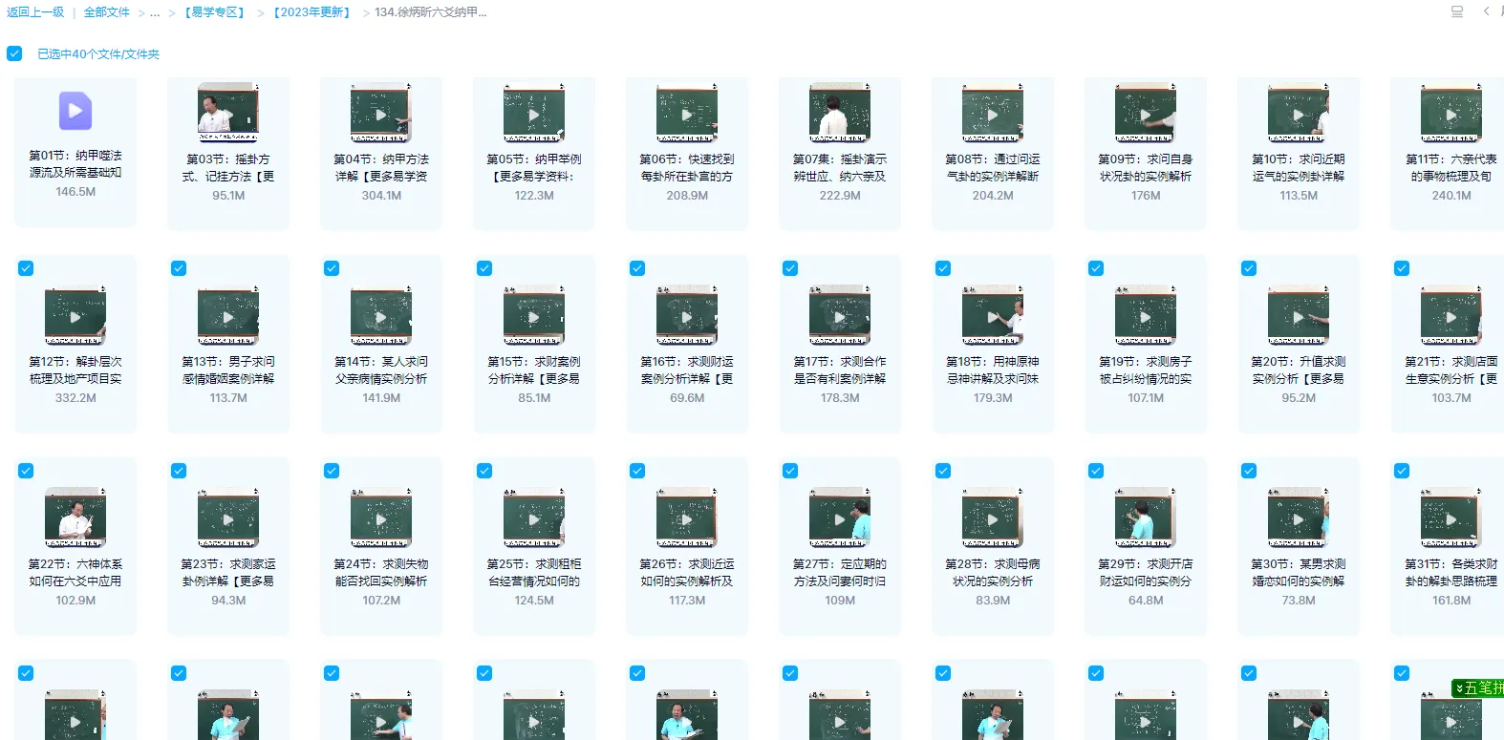Open the 【易学专区】 breadcrumb folder

pyautogui.click(x=215, y=12)
